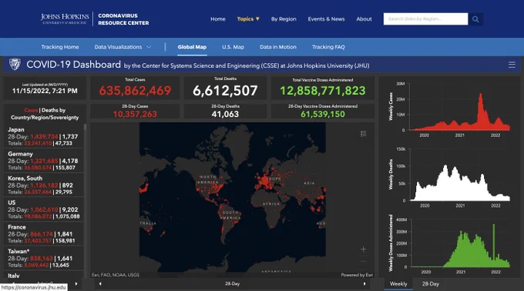Image resolution: width=524 pixels, height=291 pixels.
Task: Click the 28-Day label below map
Action: tap(232, 283)
